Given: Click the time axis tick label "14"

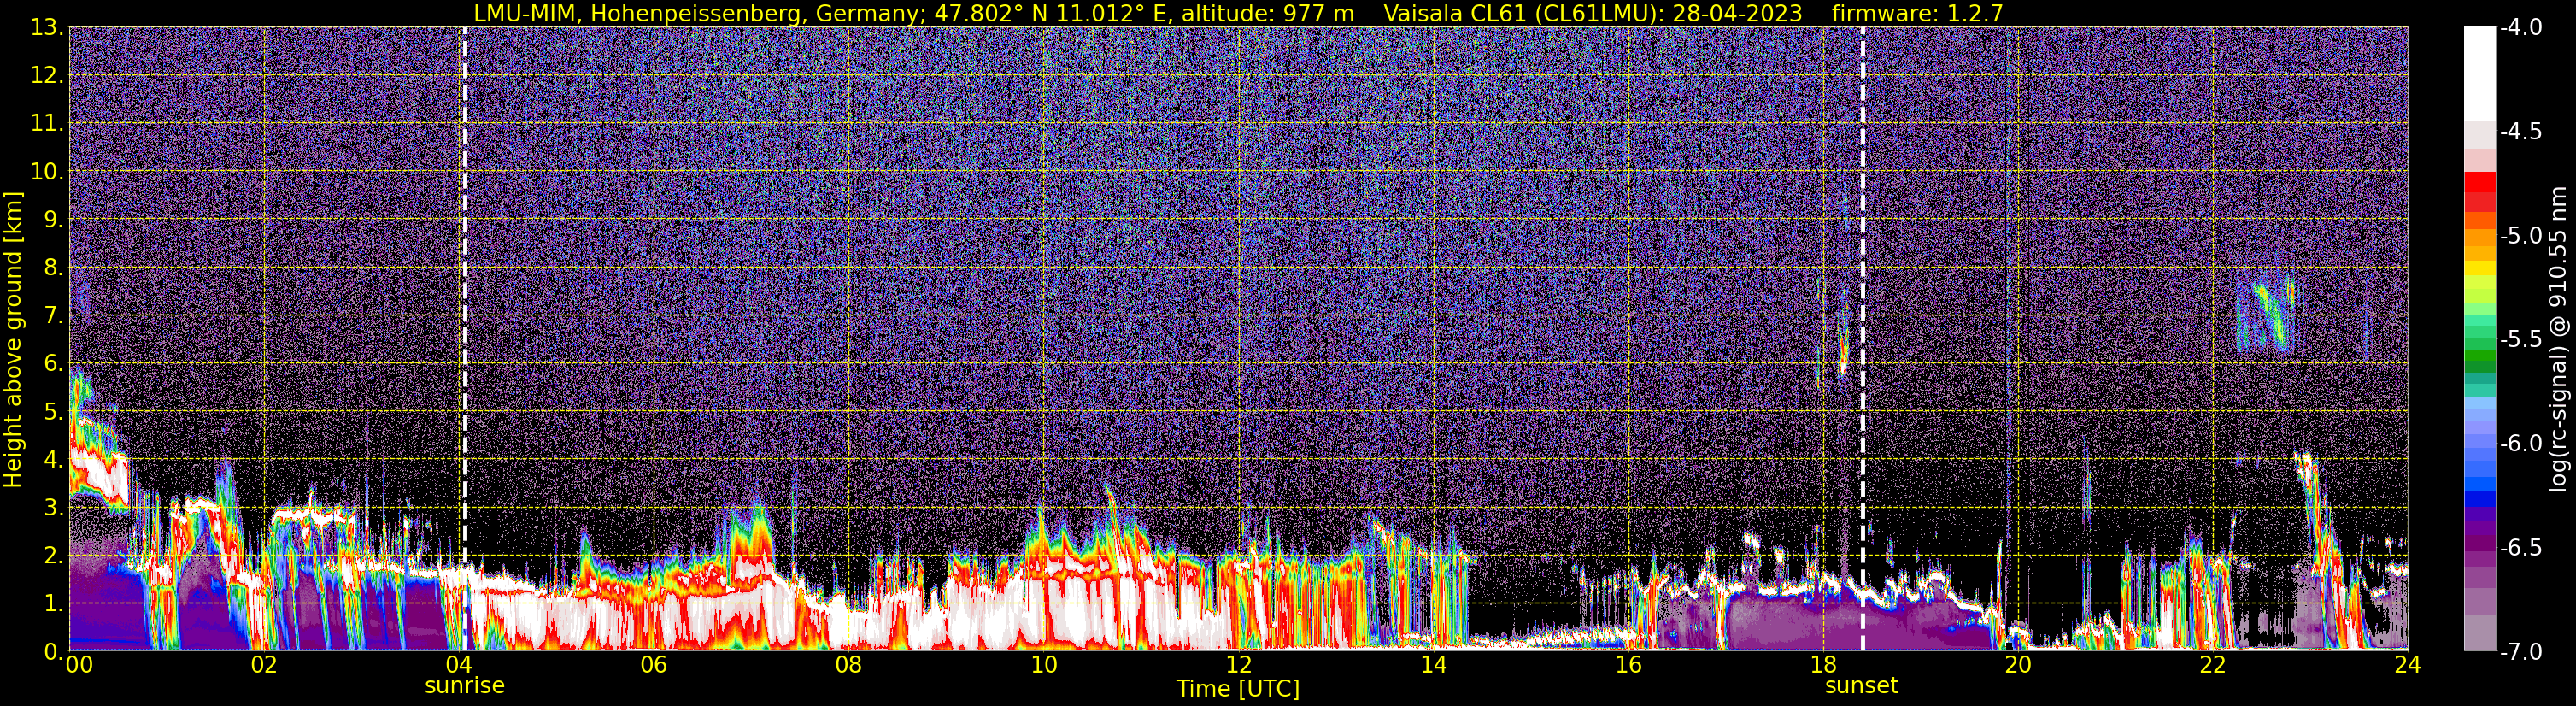Looking at the screenshot, I should click(1433, 664).
